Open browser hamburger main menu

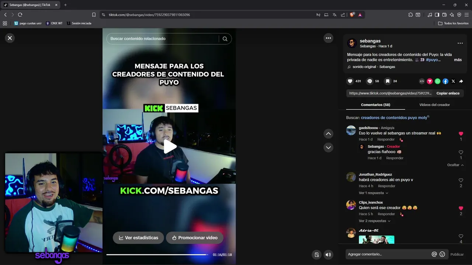(x=466, y=15)
